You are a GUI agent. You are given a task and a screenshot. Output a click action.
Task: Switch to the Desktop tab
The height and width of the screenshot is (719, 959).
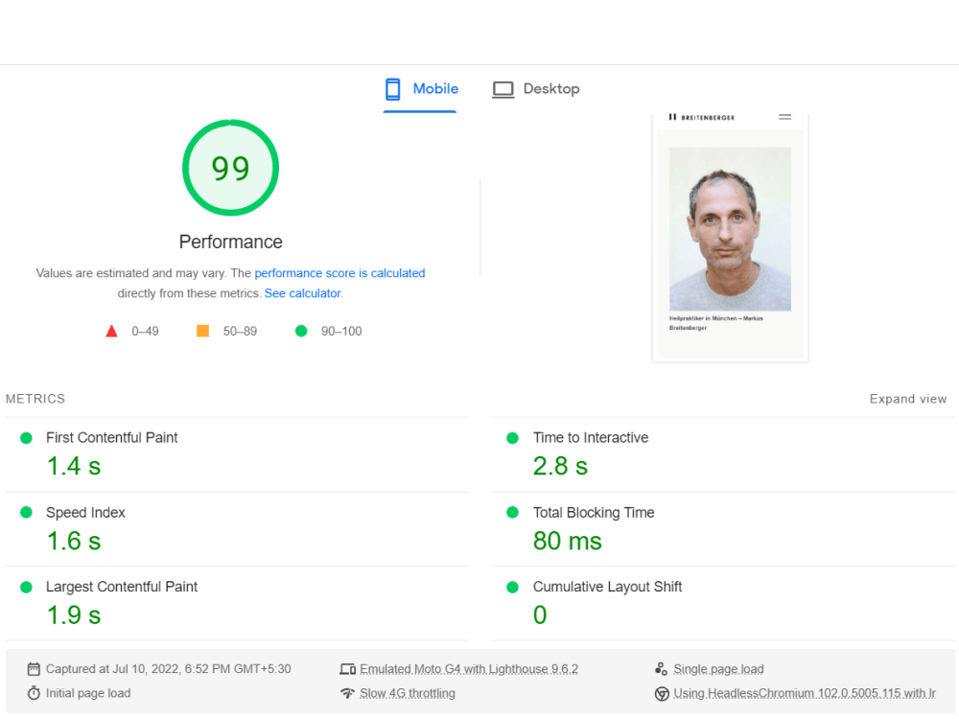click(x=536, y=89)
